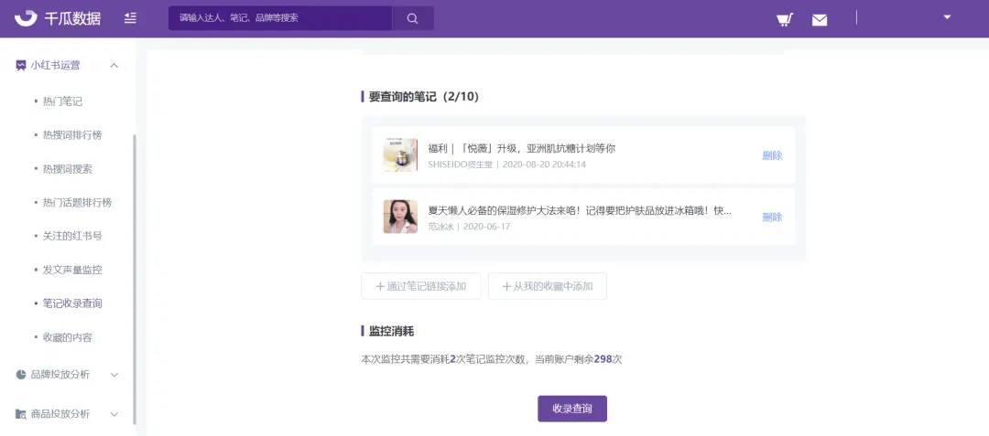Click the 品牌投放分析 pie chart icon

pos(21,375)
